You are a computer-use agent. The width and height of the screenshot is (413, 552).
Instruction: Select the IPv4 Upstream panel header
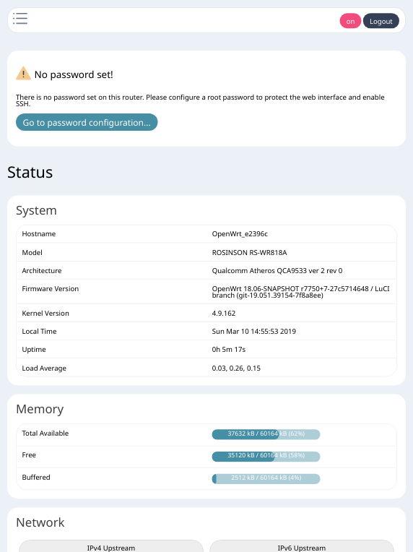tap(111, 548)
